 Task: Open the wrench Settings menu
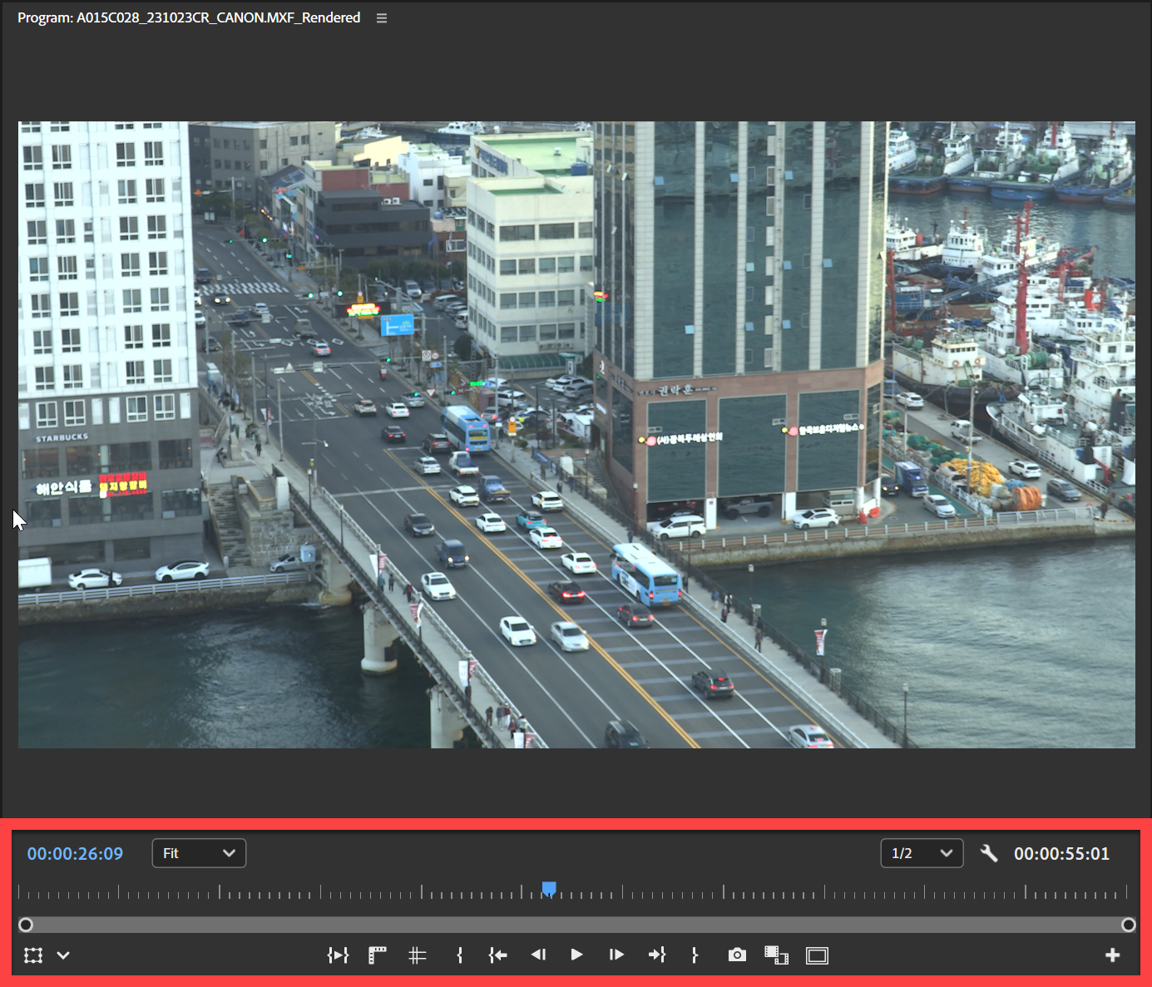pos(989,852)
